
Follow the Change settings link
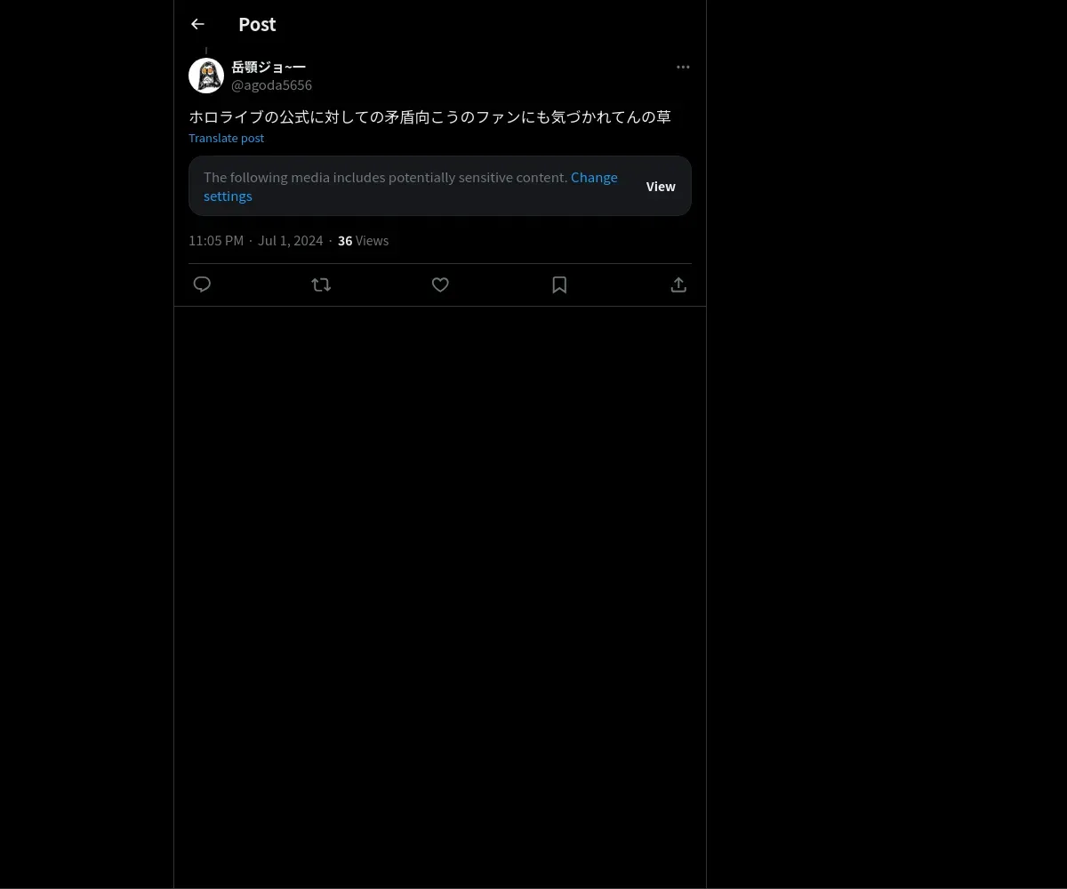coord(411,187)
